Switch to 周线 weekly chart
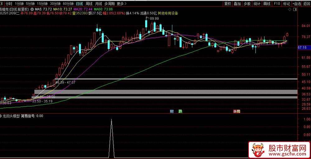Image resolution: width=311 pixels, height=159 pixels. click(89, 3)
